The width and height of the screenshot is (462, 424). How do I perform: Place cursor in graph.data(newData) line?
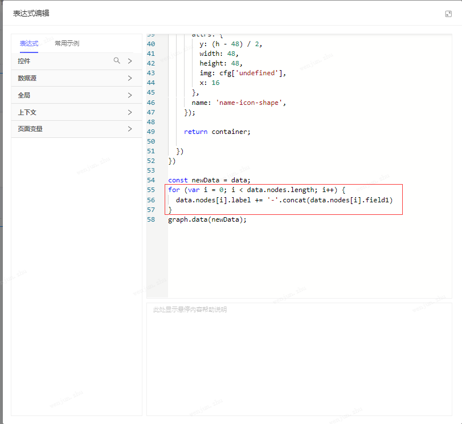(x=207, y=219)
